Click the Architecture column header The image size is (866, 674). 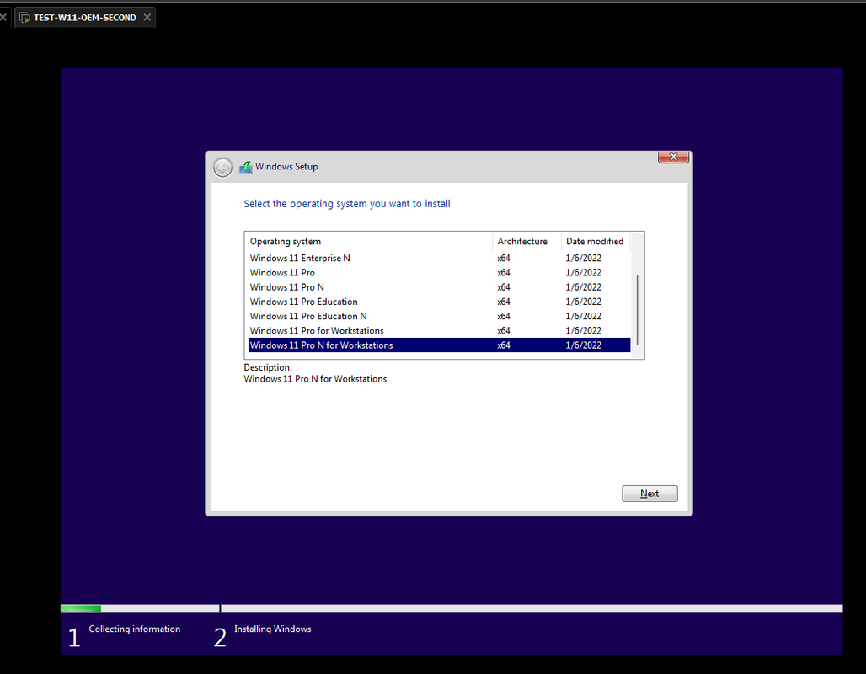(527, 242)
